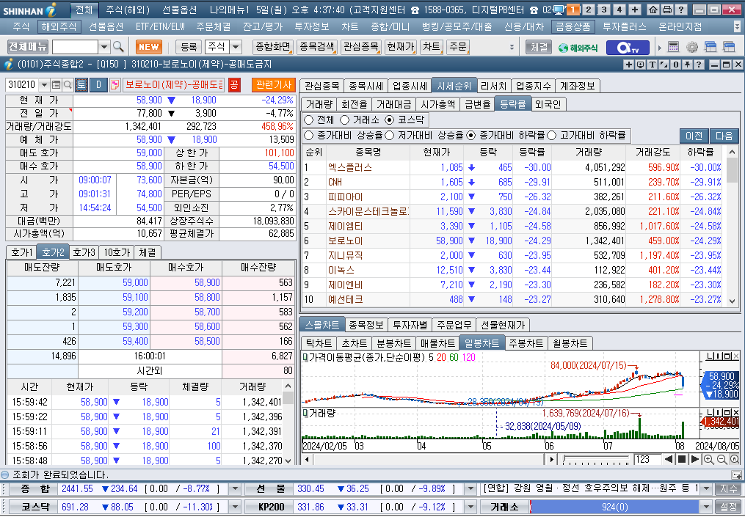The image size is (745, 517).
Task: Switch to the 호가3 tab
Action: coord(84,252)
